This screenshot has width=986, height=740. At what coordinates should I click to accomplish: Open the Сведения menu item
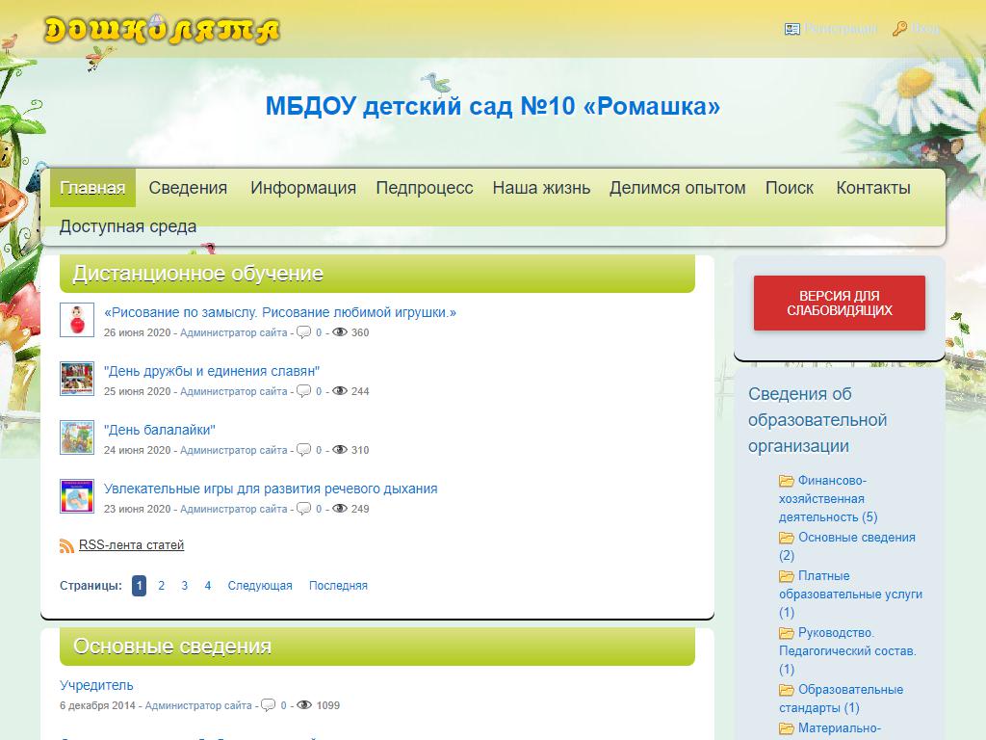(188, 188)
